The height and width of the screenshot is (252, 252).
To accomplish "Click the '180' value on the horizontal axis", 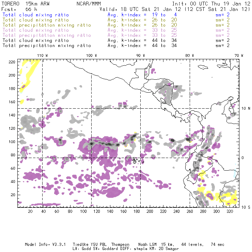I will pos(137,211).
